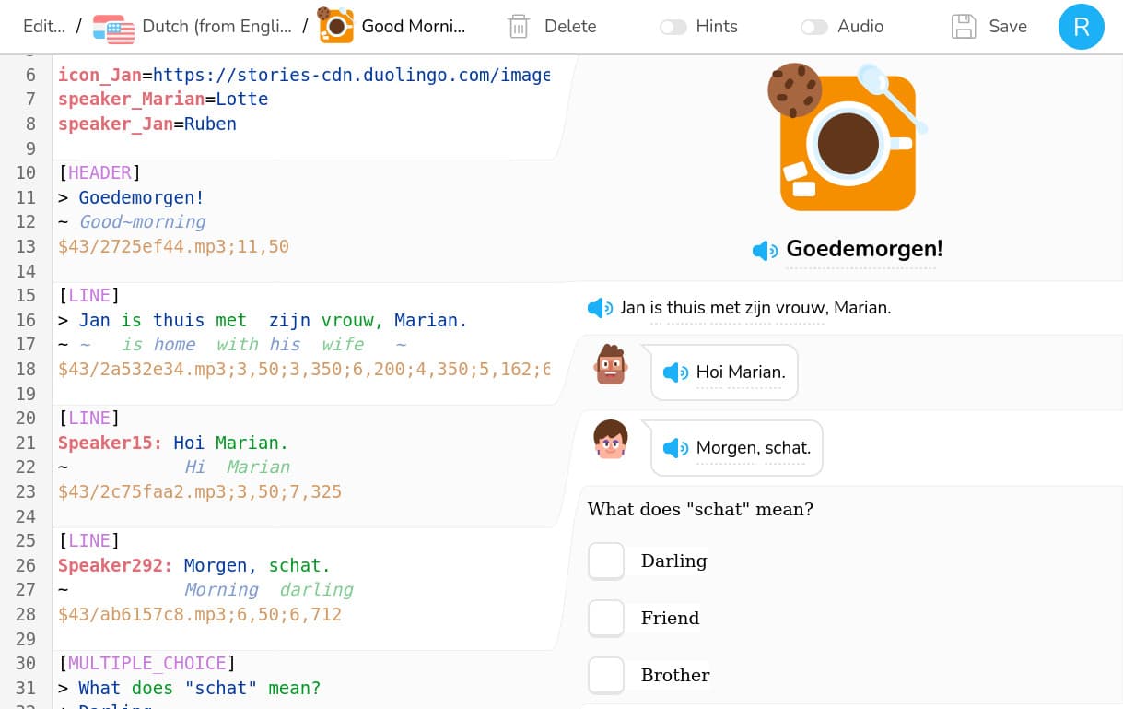Open the user profile R avatar
1123x709 pixels.
tap(1081, 27)
